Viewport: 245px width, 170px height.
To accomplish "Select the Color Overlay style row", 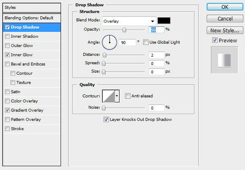I will tap(32, 101).
